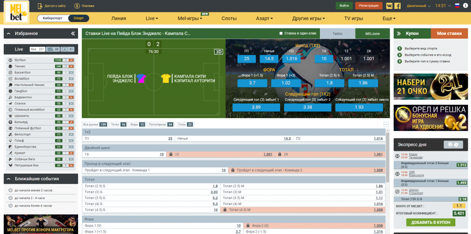Open the Russian flag language selector
This screenshot has height=234, width=471.
click(457, 6)
